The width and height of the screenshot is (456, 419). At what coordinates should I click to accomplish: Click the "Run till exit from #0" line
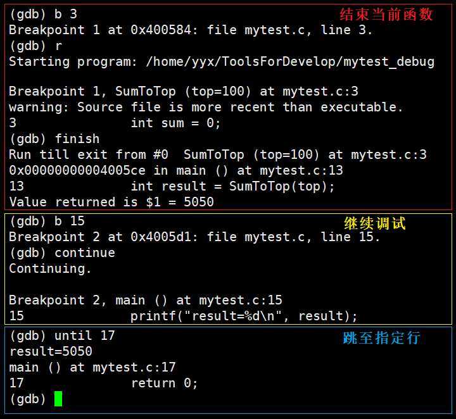click(x=89, y=154)
